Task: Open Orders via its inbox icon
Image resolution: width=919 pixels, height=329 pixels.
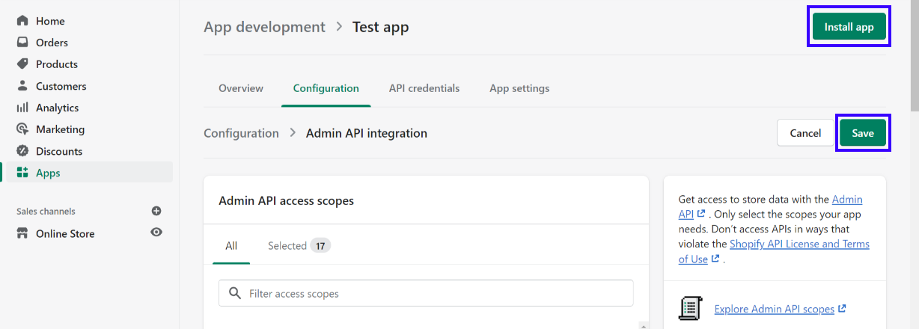Action: point(22,43)
